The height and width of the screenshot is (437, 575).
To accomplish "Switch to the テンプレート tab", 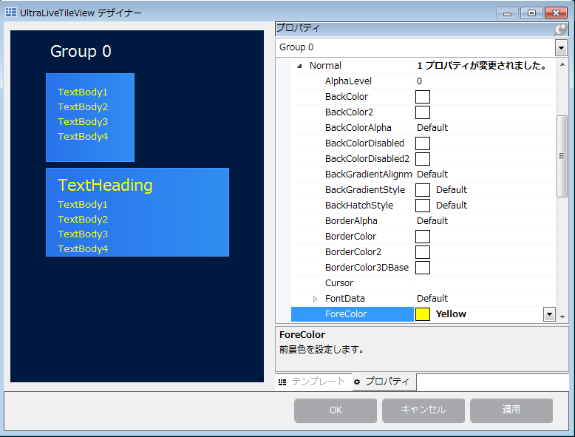I will click(313, 382).
